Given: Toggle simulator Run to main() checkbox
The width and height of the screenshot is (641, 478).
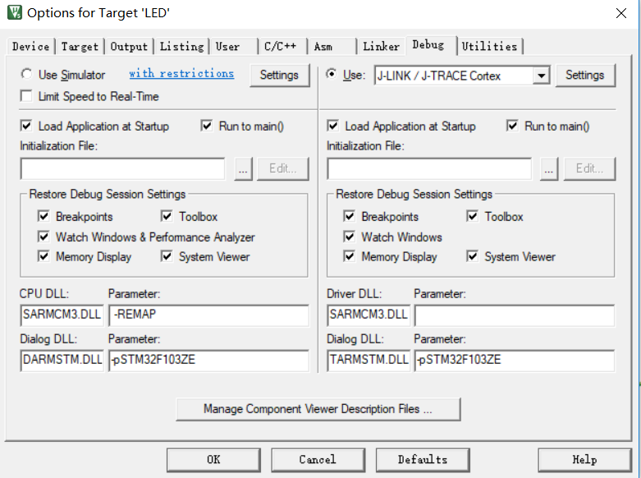Looking at the screenshot, I should (x=207, y=126).
